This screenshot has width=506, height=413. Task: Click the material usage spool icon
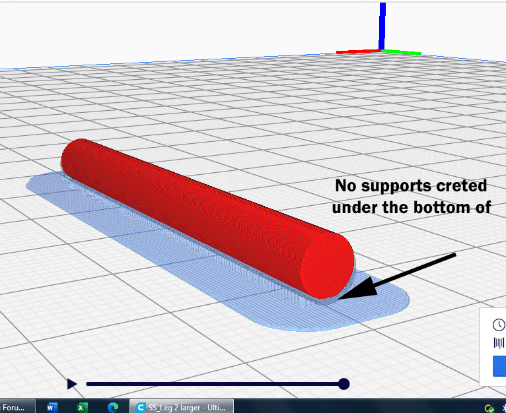(499, 342)
